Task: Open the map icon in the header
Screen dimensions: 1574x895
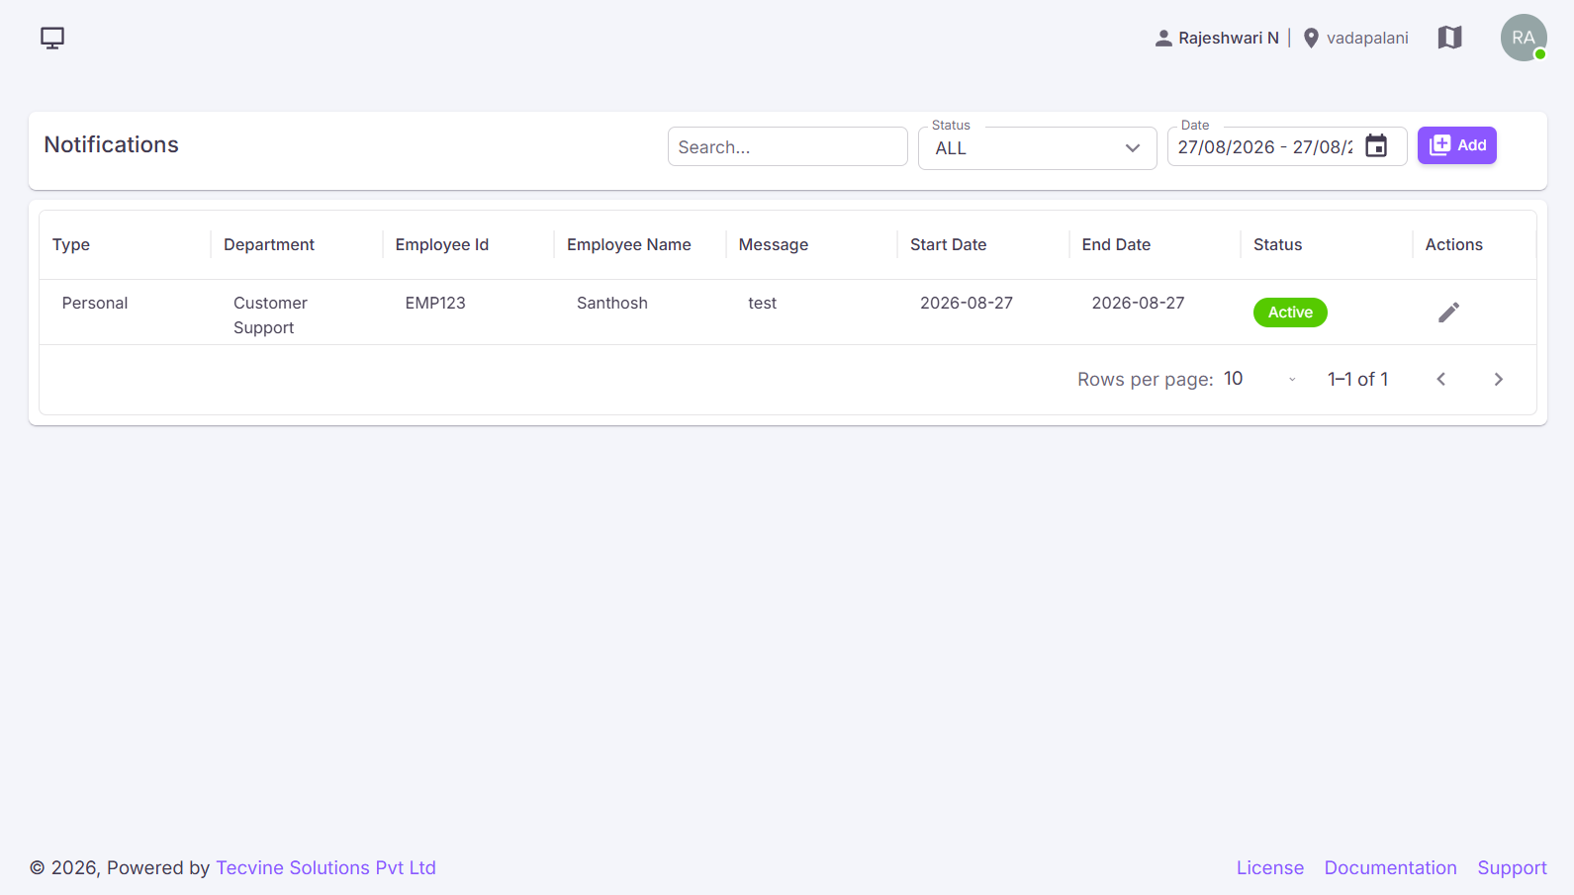Action: 1449,38
